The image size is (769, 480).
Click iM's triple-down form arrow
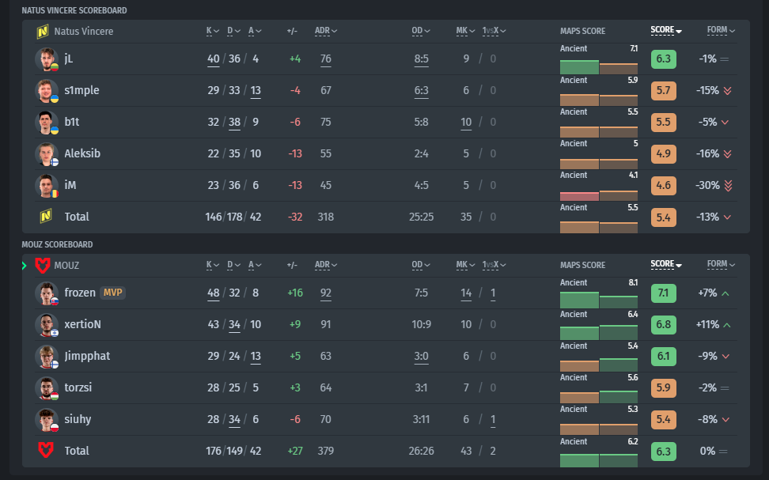point(728,185)
